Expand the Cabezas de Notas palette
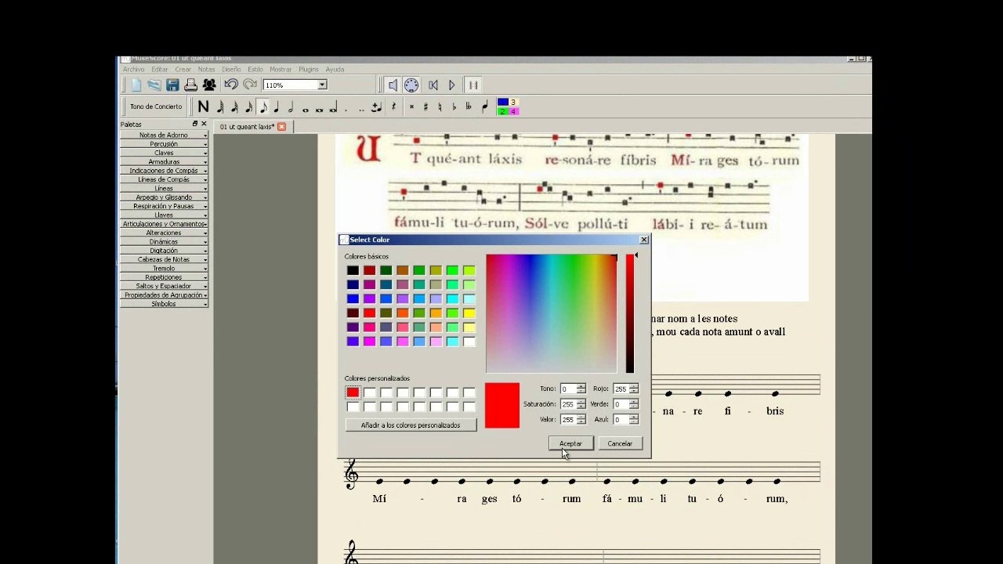The image size is (1003, 564). click(x=164, y=259)
